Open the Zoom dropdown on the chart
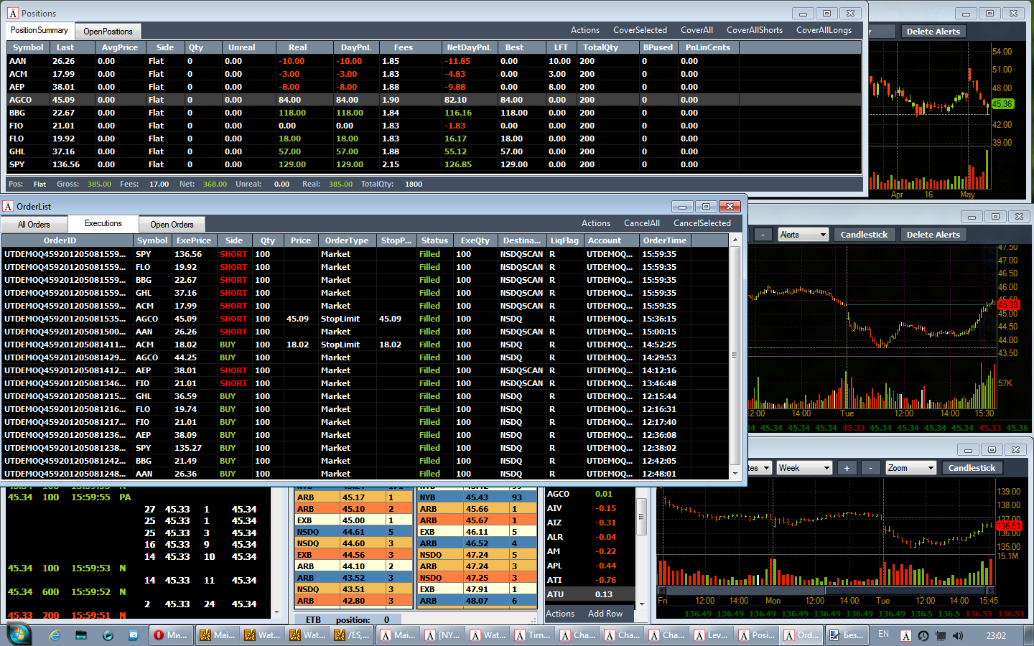The height and width of the screenshot is (646, 1034). (911, 468)
